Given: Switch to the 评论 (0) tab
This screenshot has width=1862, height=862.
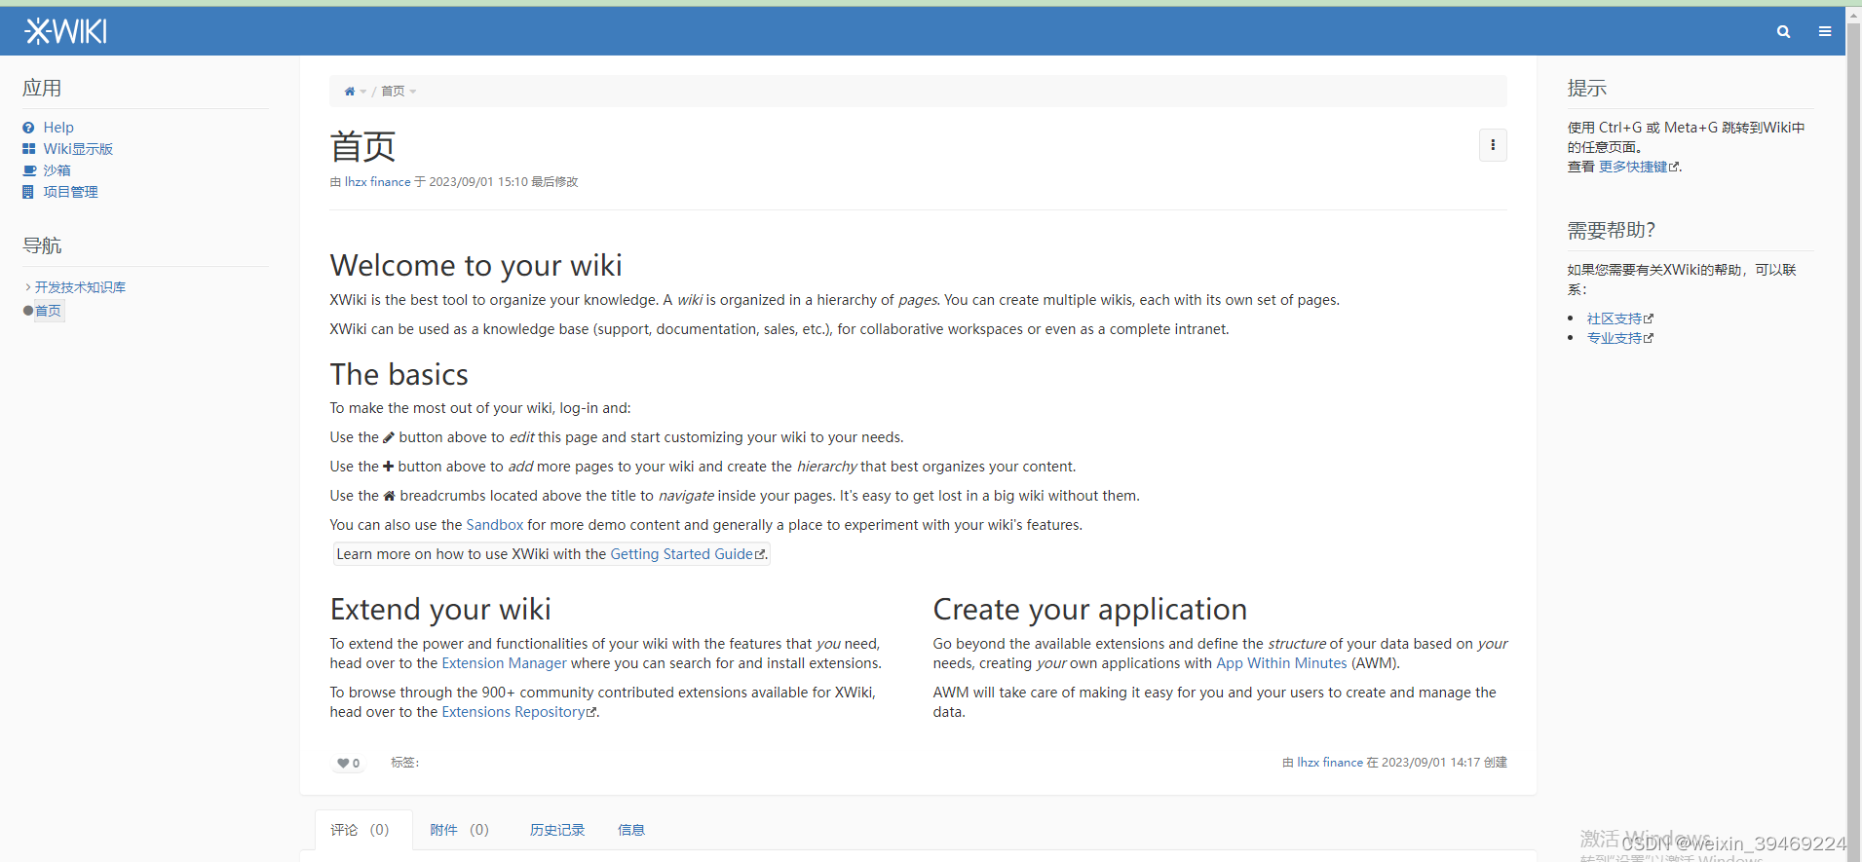Looking at the screenshot, I should (x=362, y=830).
